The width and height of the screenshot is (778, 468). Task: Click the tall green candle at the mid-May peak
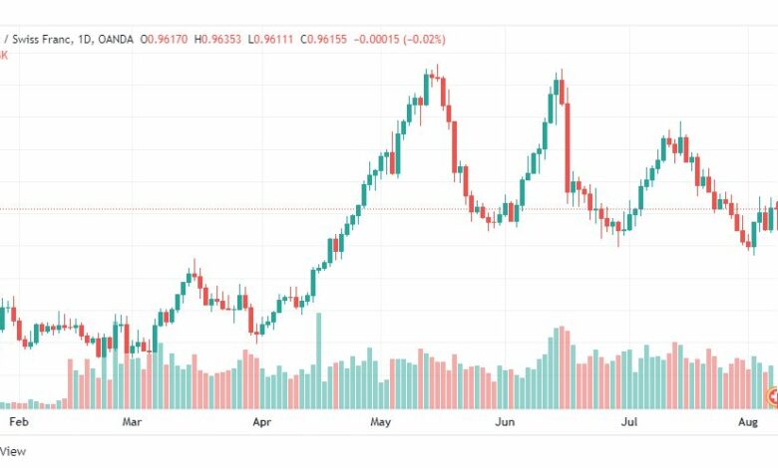point(426,90)
